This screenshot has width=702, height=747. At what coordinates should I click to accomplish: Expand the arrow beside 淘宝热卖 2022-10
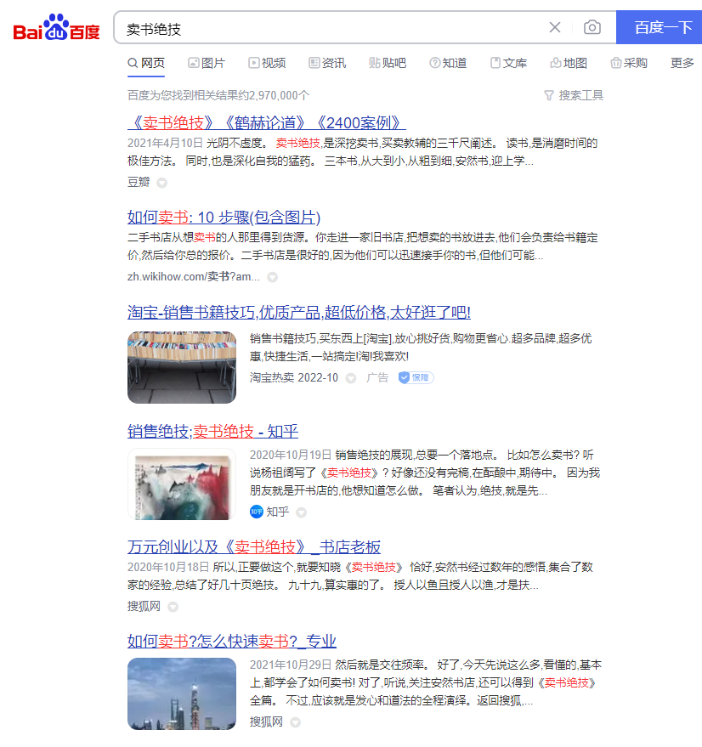(x=350, y=376)
